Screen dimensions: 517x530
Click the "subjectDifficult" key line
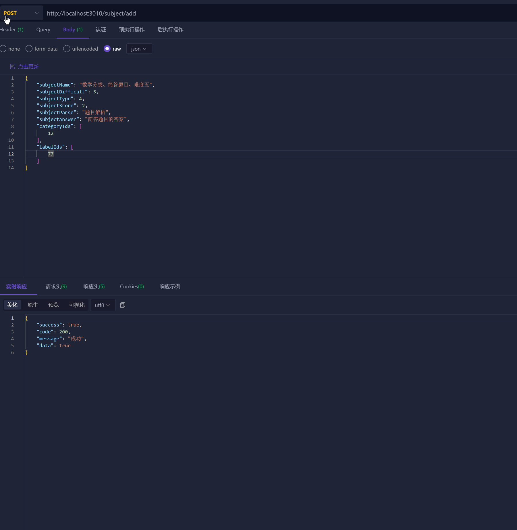[x=67, y=92]
